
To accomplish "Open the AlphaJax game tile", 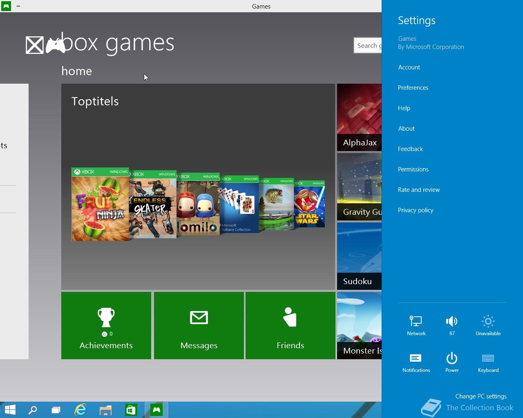I will [360, 118].
